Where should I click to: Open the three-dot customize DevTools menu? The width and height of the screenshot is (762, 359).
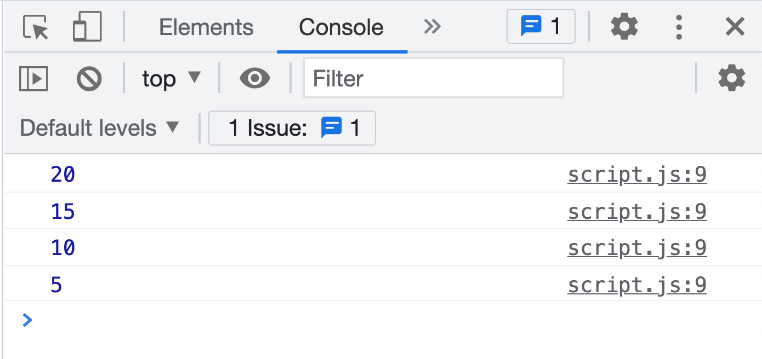(679, 27)
